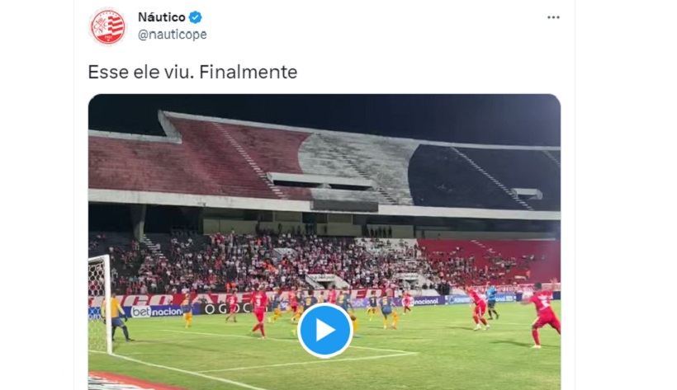Open the @nauticope handle link
This screenshot has height=390, width=677.
(173, 35)
